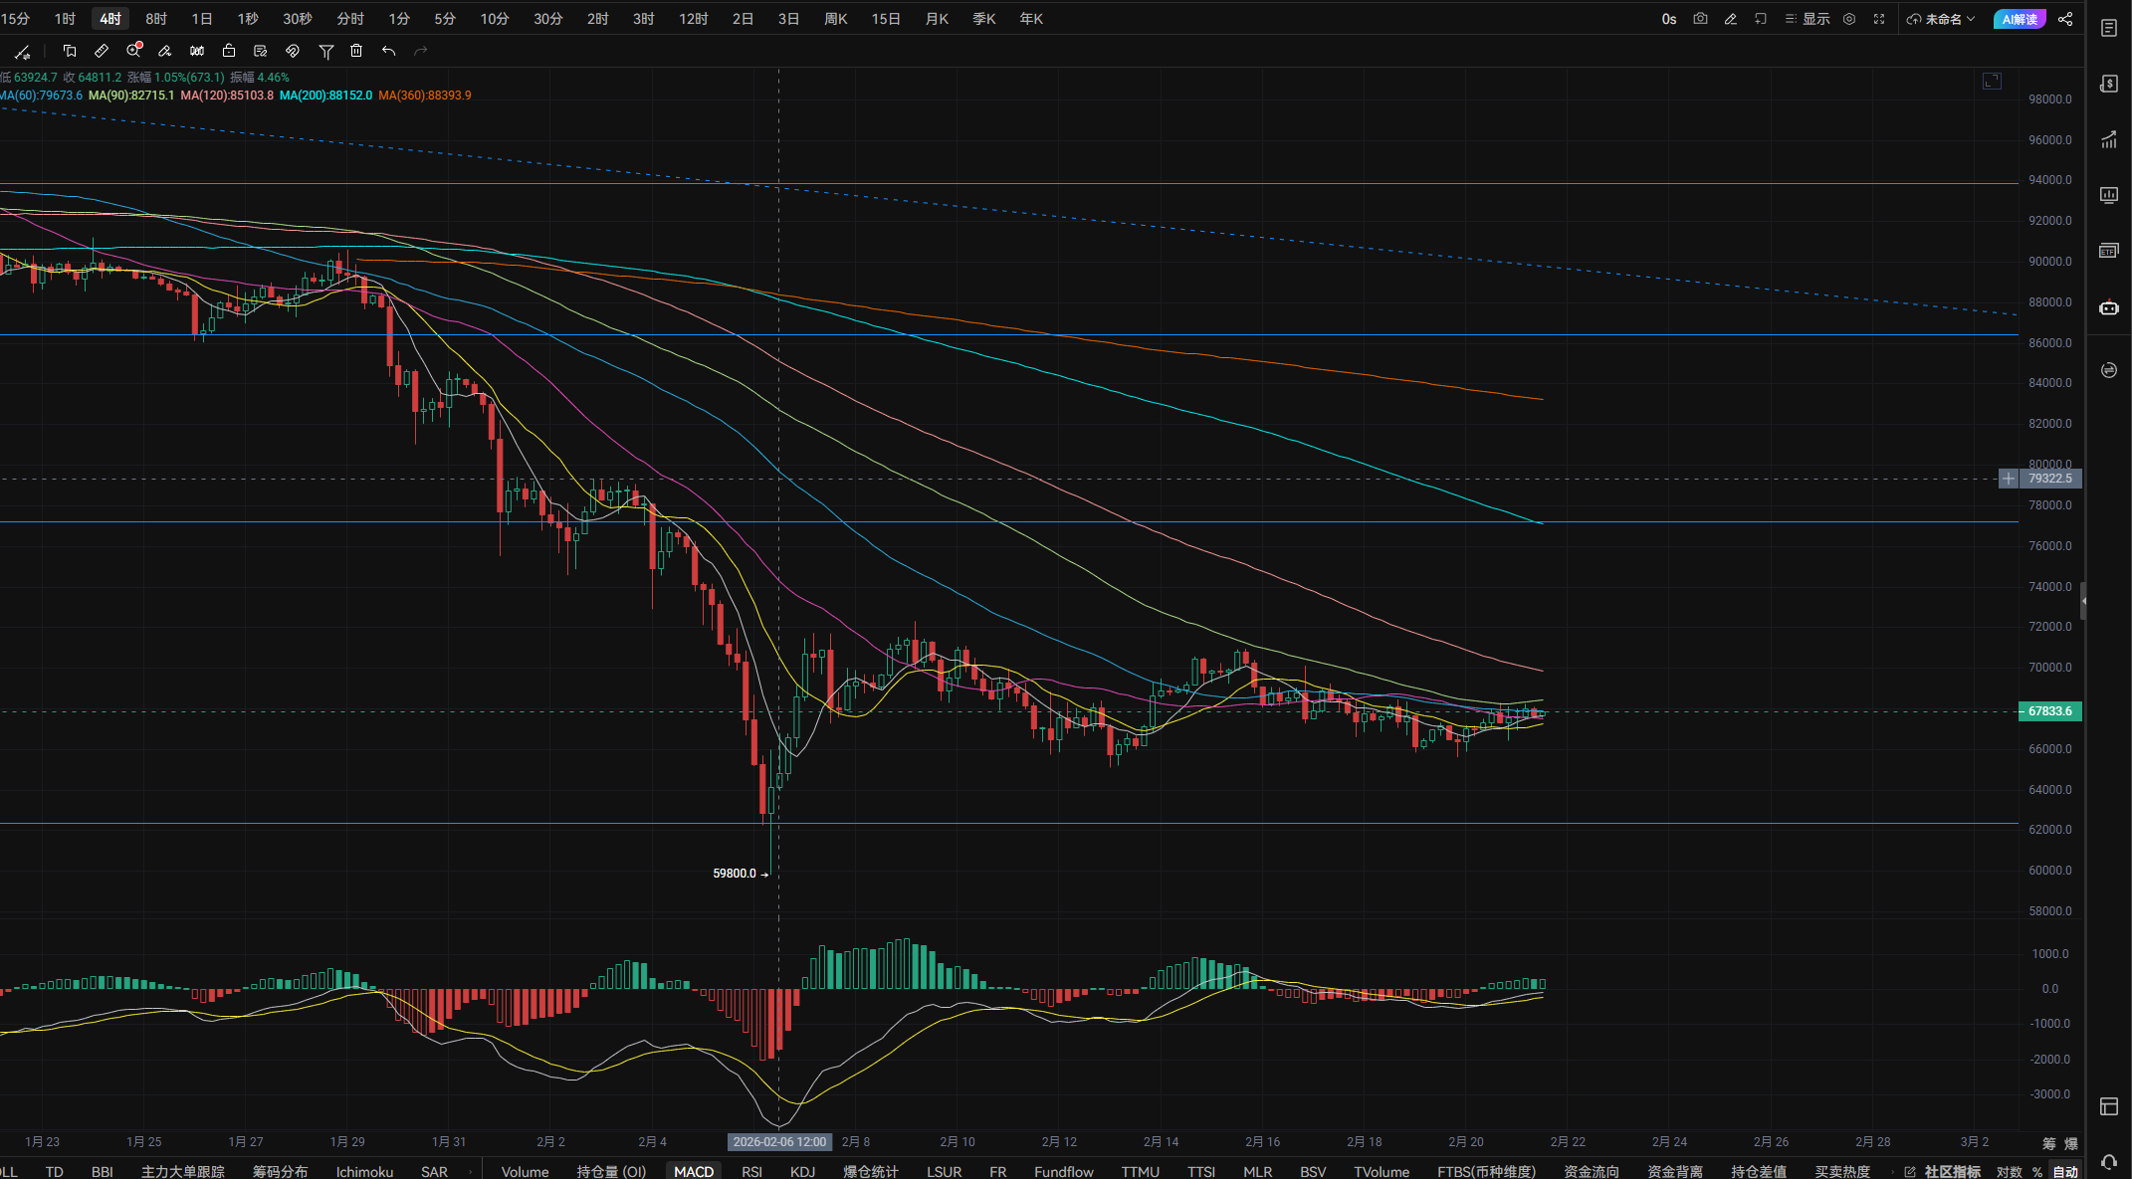
Task: Click the share icon at top right
Action: [x=2065, y=19]
